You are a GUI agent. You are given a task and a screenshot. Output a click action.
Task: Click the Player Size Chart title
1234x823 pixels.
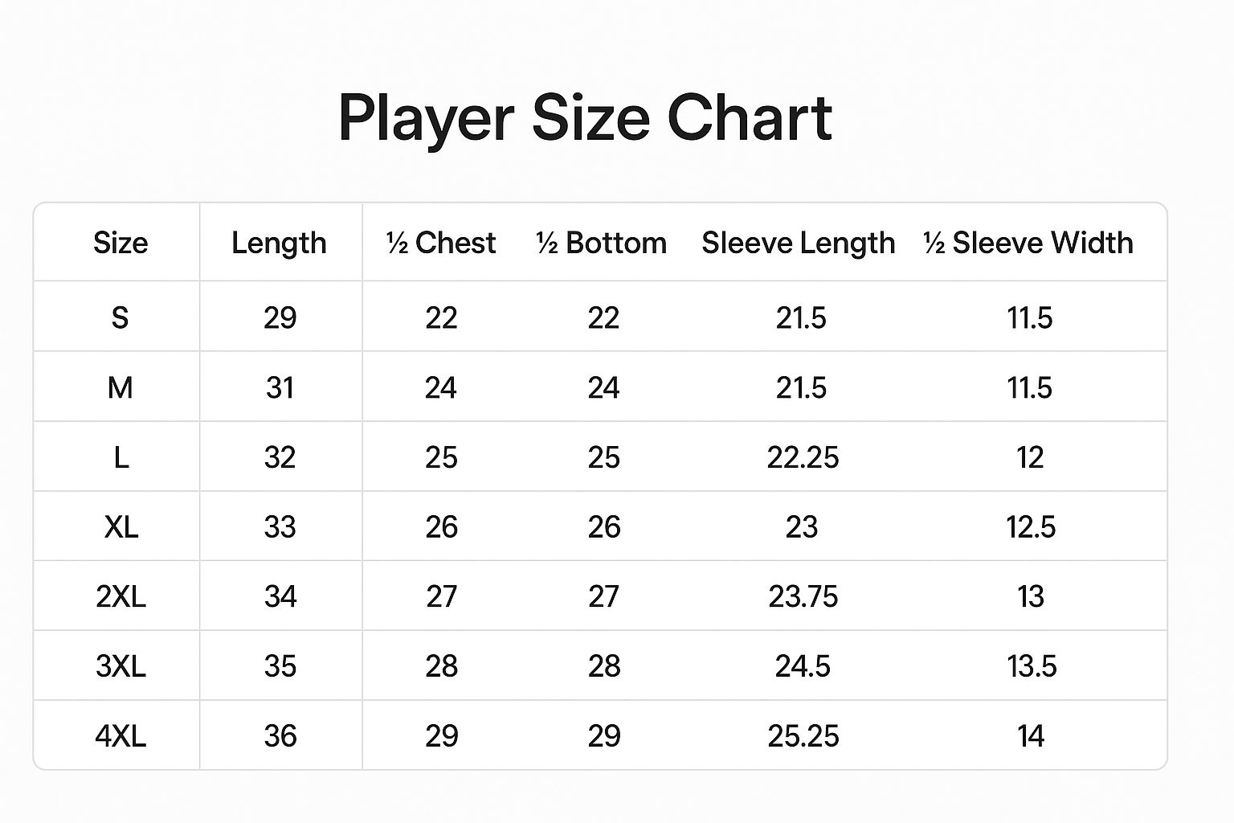585,118
